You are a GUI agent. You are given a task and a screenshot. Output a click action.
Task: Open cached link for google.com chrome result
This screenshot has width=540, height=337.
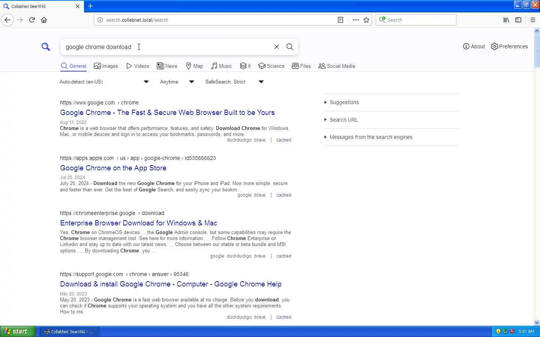click(x=284, y=140)
